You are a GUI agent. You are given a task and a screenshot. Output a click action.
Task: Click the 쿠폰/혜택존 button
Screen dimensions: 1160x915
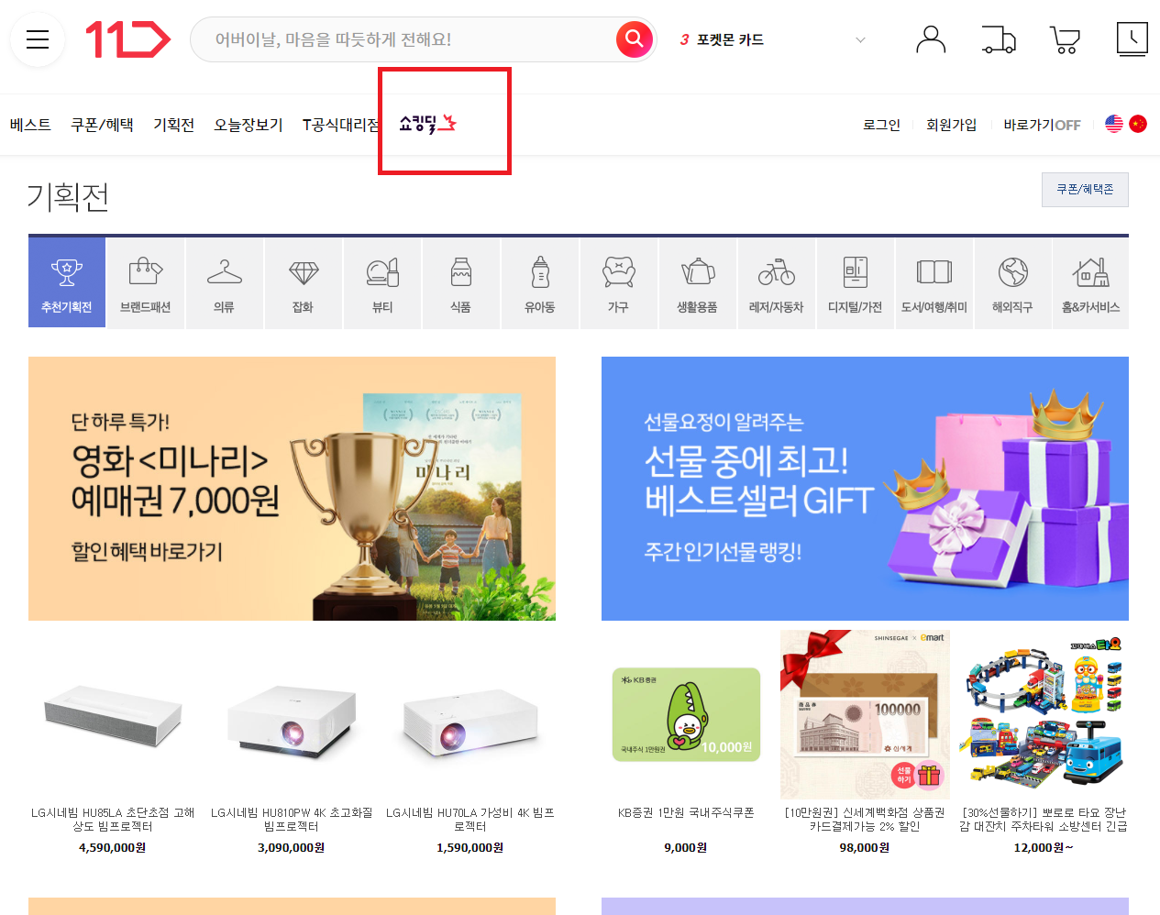coord(1085,190)
